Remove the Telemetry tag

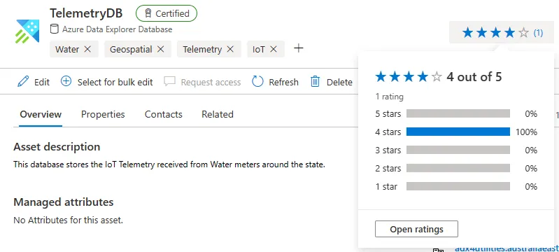(x=230, y=49)
